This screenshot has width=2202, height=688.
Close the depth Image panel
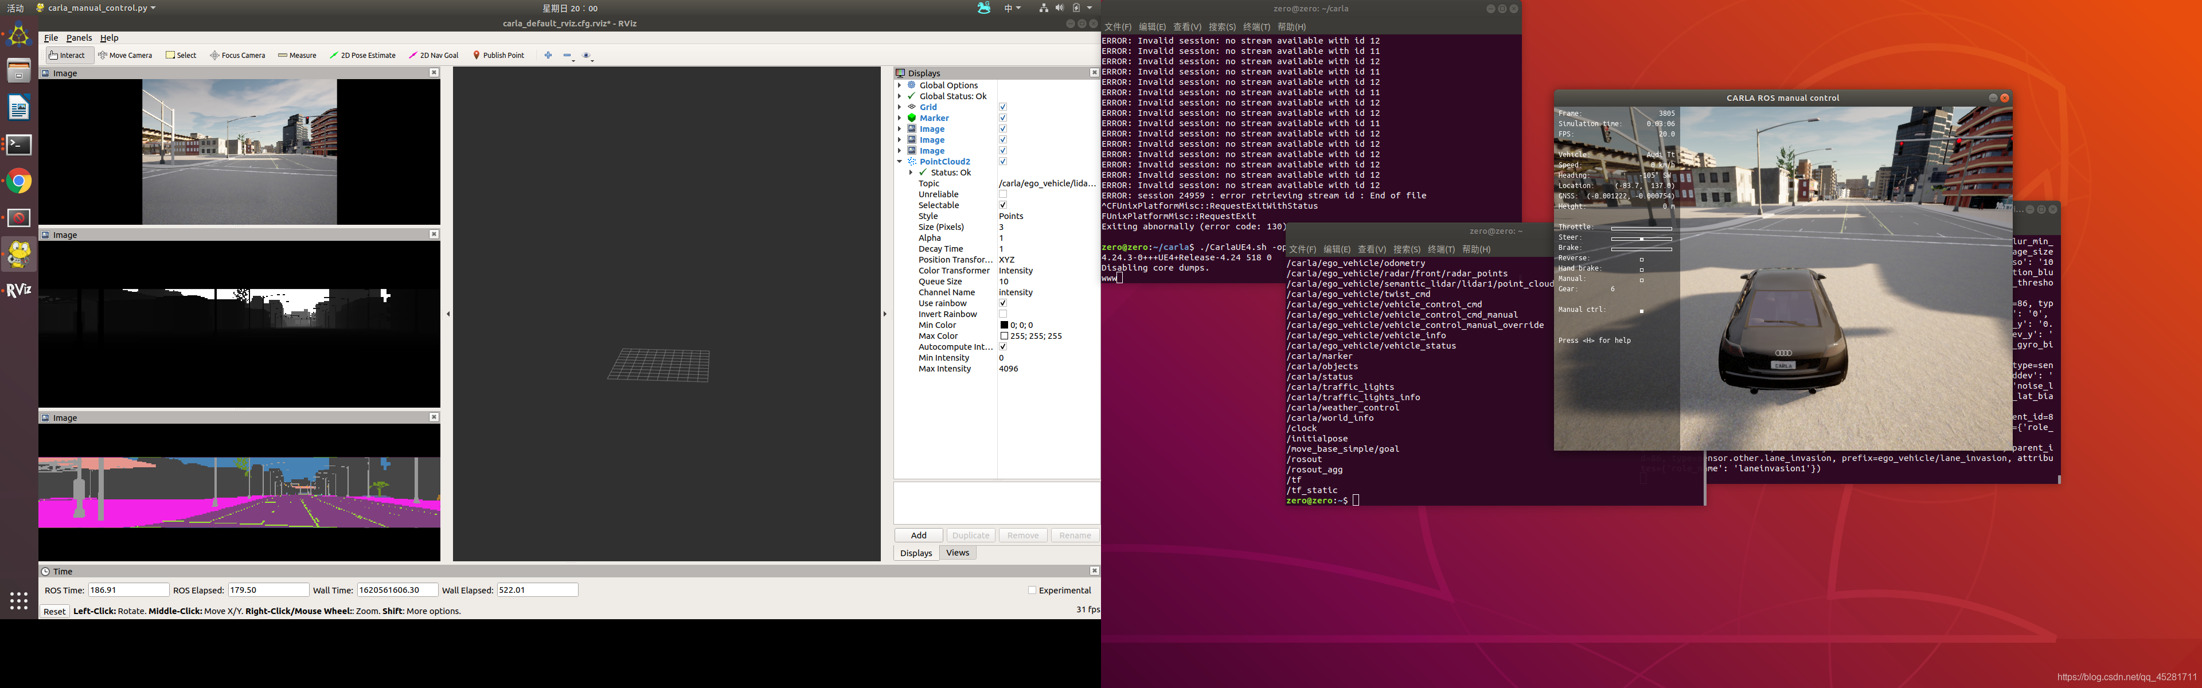tap(434, 234)
